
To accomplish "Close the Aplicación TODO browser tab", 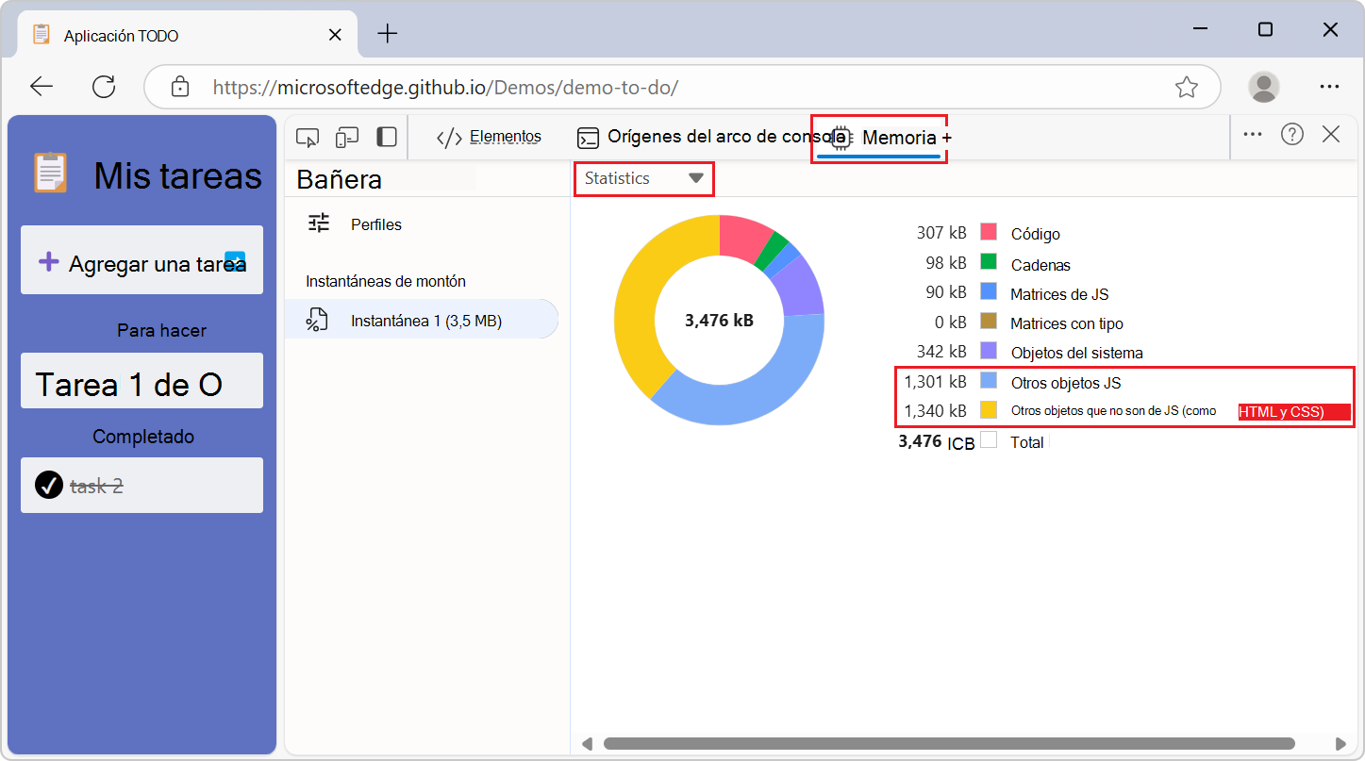I will pos(335,35).
